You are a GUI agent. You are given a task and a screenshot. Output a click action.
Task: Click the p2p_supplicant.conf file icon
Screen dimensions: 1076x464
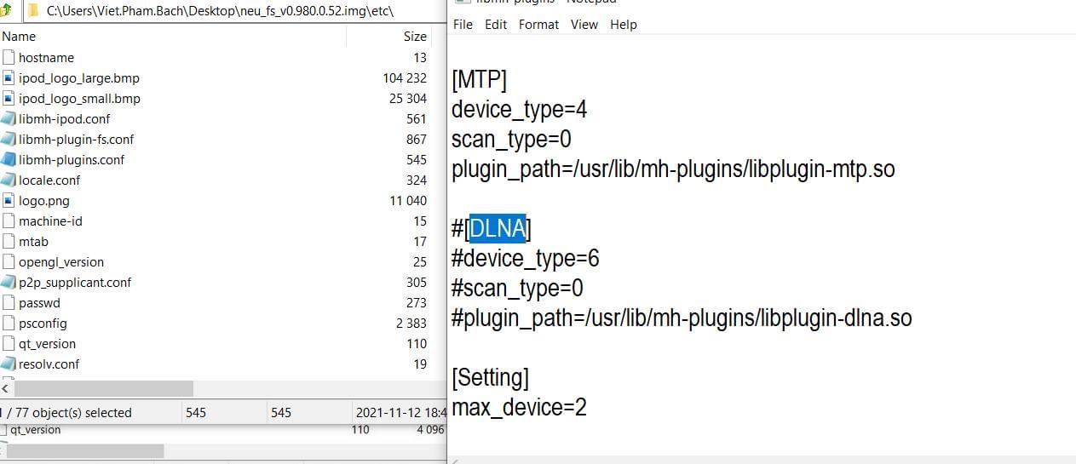pos(9,283)
